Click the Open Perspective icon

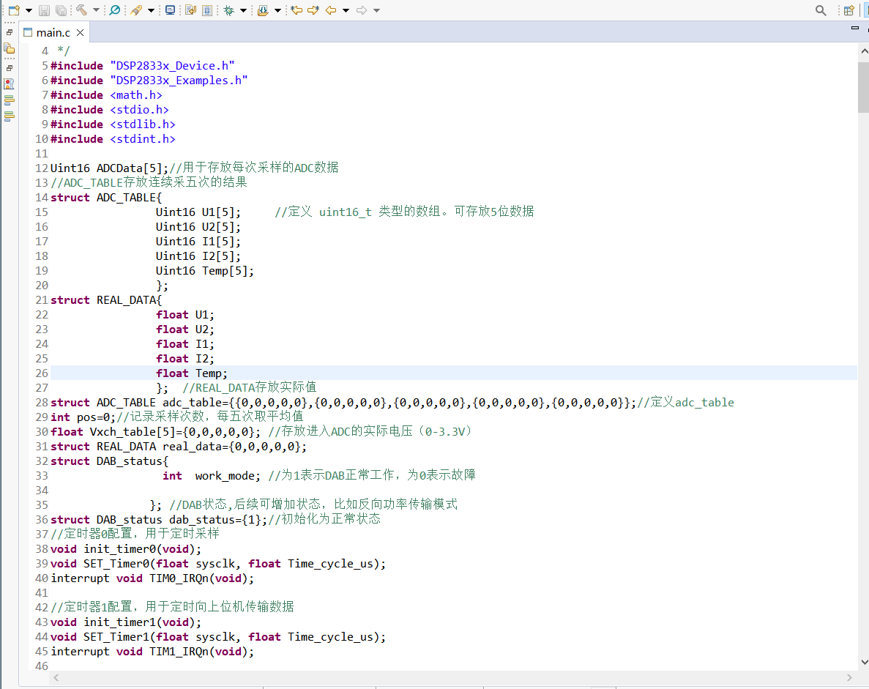[849, 10]
